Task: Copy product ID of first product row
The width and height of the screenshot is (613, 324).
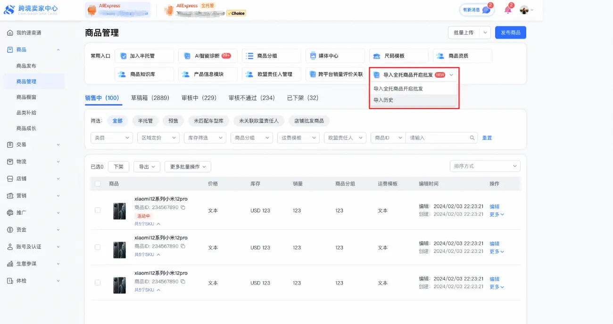Action: 183,207
